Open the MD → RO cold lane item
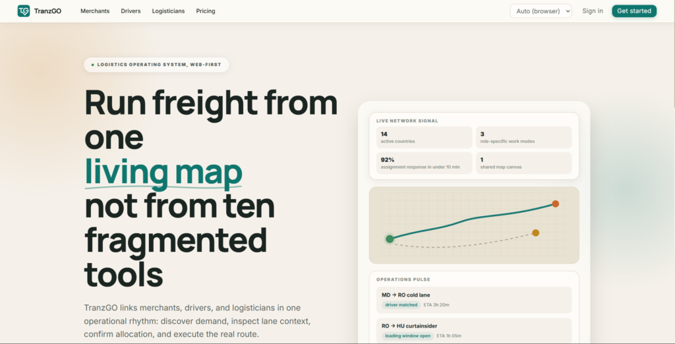 [474, 300]
